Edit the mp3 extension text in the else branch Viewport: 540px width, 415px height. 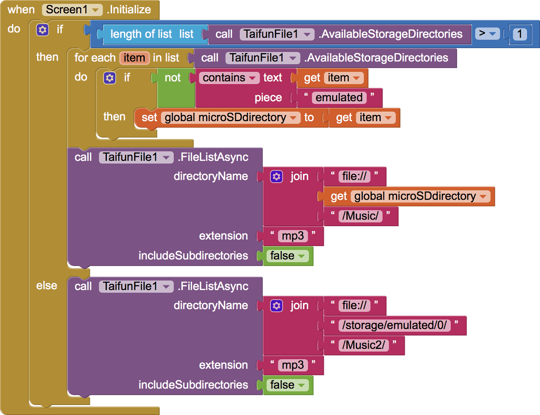tap(293, 365)
